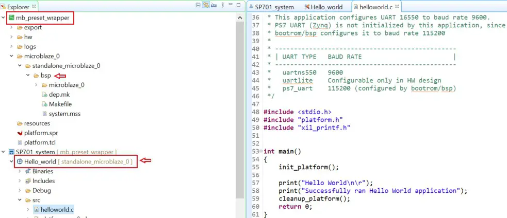Click the src folder icon

[28, 200]
